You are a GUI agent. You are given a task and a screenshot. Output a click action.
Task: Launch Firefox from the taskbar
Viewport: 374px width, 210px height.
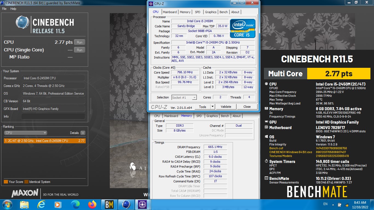click(x=92, y=204)
